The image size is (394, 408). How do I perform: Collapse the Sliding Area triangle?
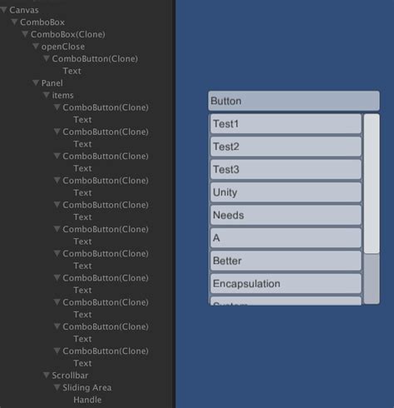57,387
